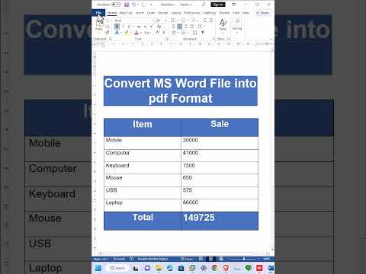Click the Text Effects icon

click(117, 33)
